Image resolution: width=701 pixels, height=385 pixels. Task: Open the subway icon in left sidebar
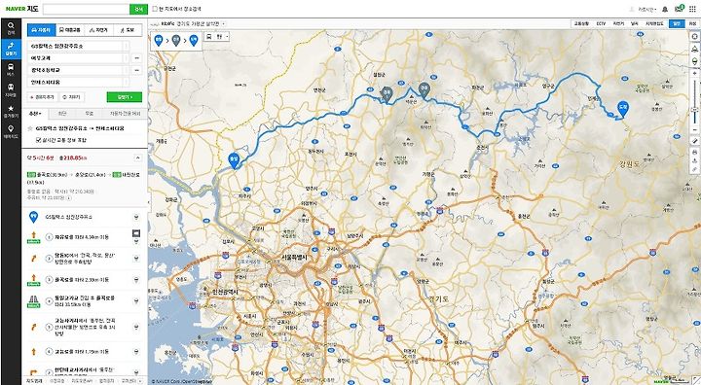click(11, 89)
